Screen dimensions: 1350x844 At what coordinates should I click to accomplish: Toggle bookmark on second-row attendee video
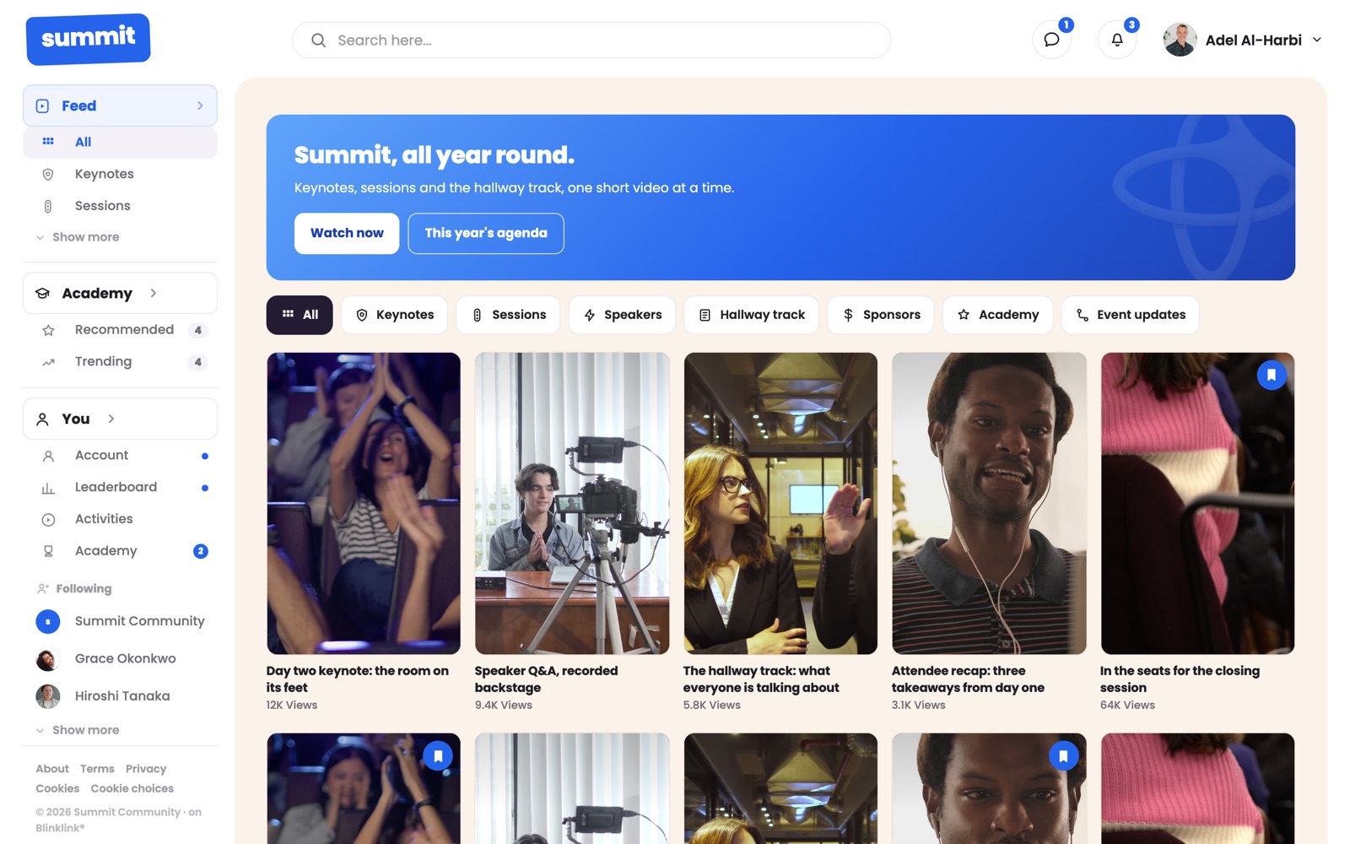click(1063, 755)
